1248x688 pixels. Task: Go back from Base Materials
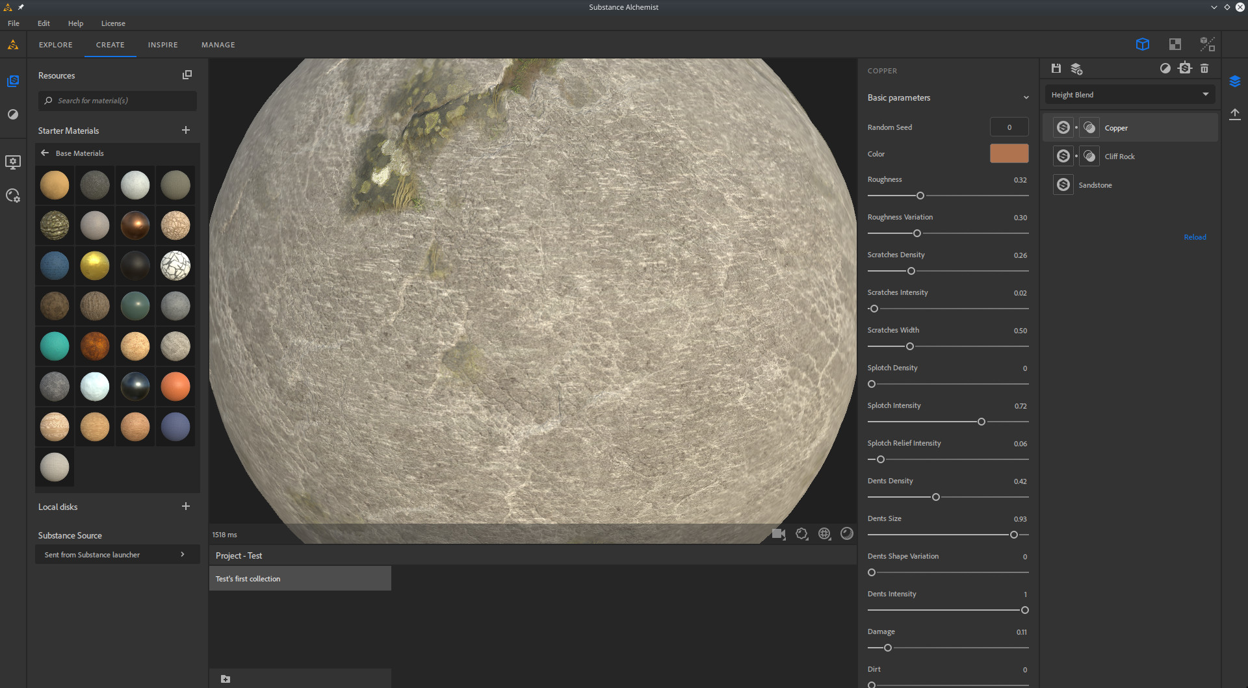[x=45, y=153]
